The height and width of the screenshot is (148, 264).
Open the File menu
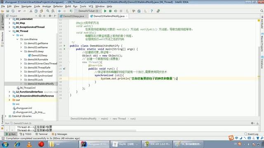click(x=3, y=7)
